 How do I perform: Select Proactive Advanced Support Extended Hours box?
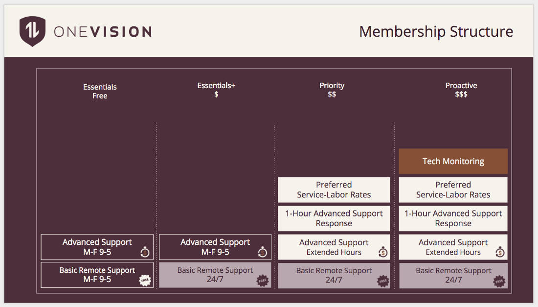click(x=453, y=247)
